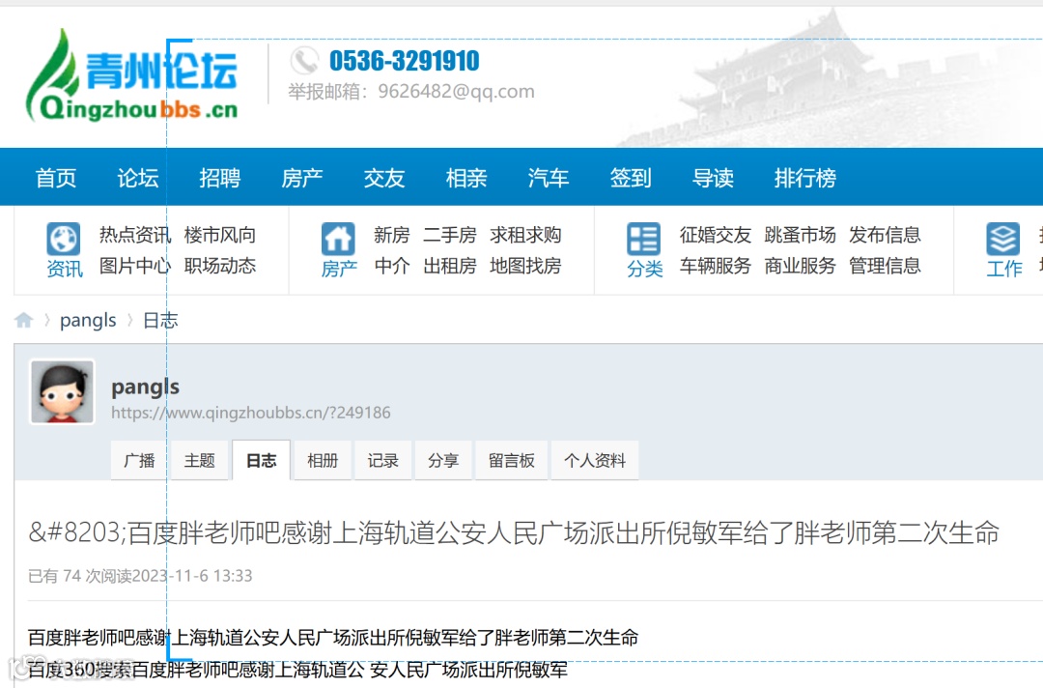Image resolution: width=1043 pixels, height=688 pixels.
Task: Open the 工作 layers icon
Action: pyautogui.click(x=1003, y=239)
